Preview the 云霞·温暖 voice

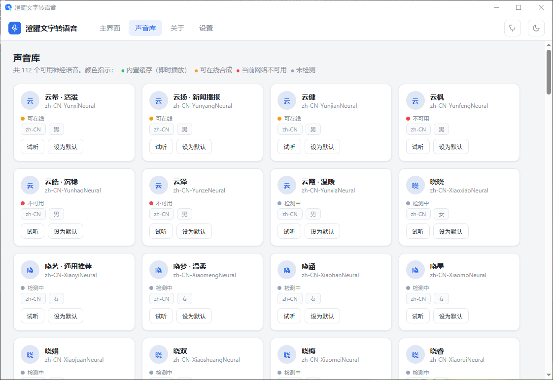289,231
